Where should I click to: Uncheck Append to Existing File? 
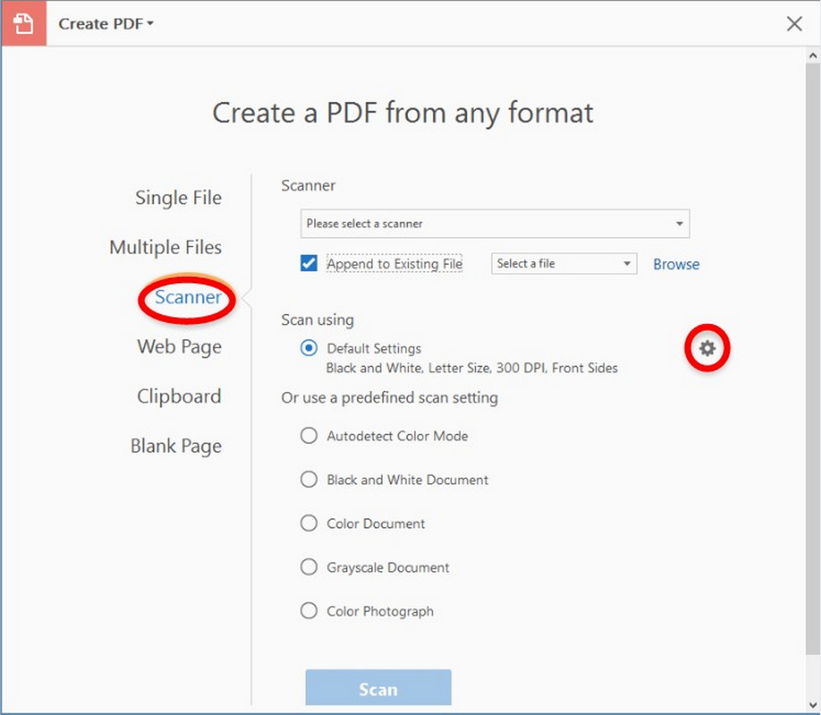click(x=309, y=263)
